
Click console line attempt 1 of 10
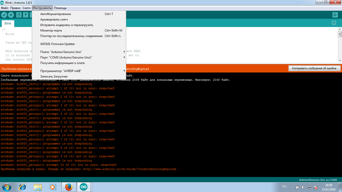point(58,88)
